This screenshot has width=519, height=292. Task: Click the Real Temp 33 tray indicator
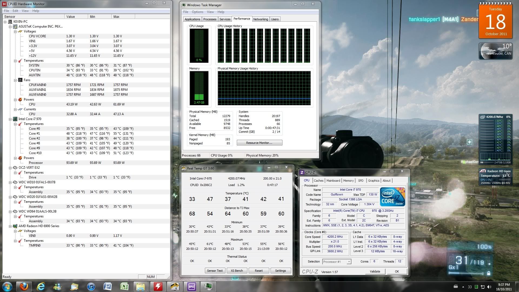pyautogui.click(x=470, y=287)
